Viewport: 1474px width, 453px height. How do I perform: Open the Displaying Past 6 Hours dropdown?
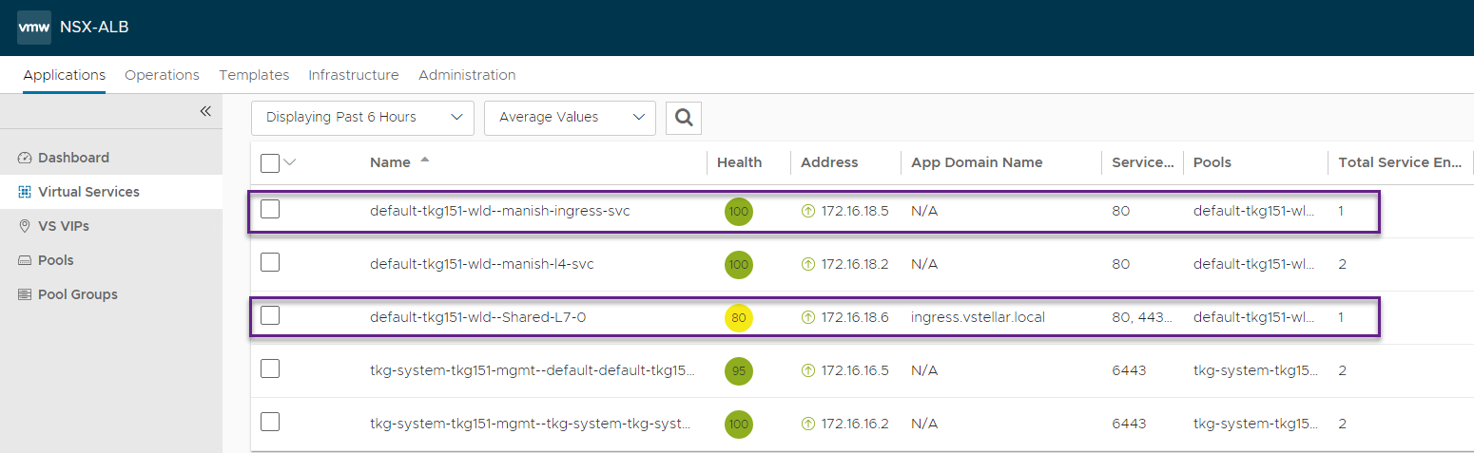click(362, 118)
